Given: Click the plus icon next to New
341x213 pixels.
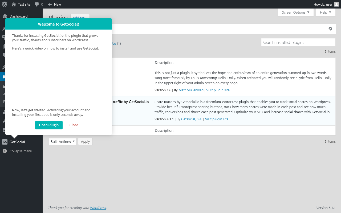Looking at the screenshot, I should tap(50, 4).
